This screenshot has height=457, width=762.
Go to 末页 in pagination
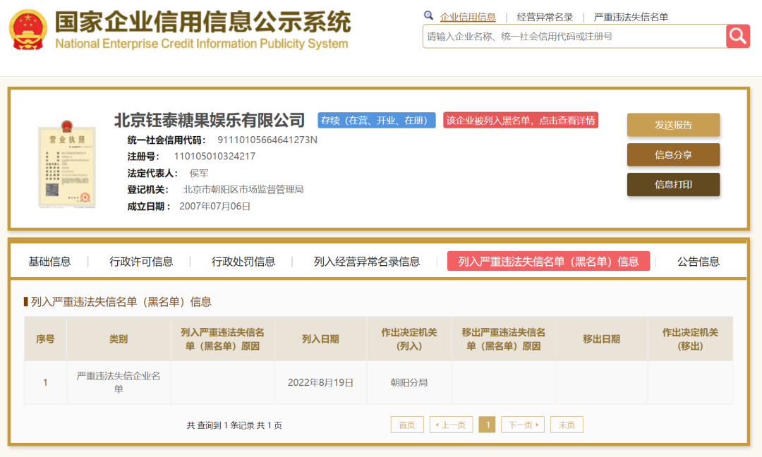tap(567, 424)
